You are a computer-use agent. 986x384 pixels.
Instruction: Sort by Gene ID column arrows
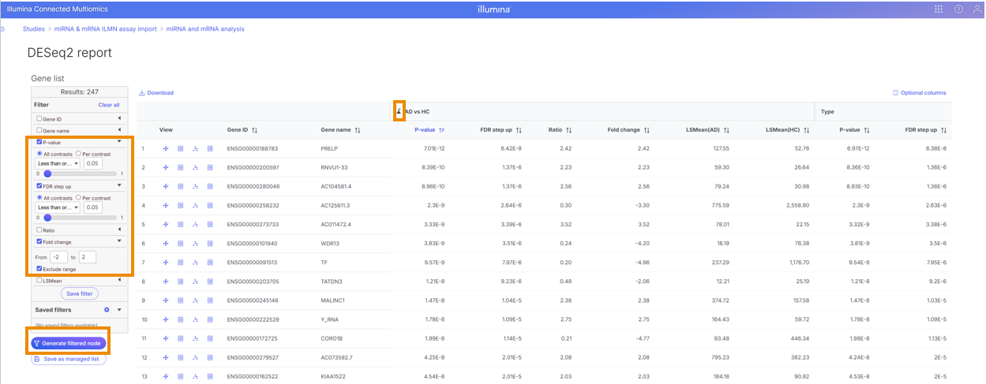(x=255, y=130)
